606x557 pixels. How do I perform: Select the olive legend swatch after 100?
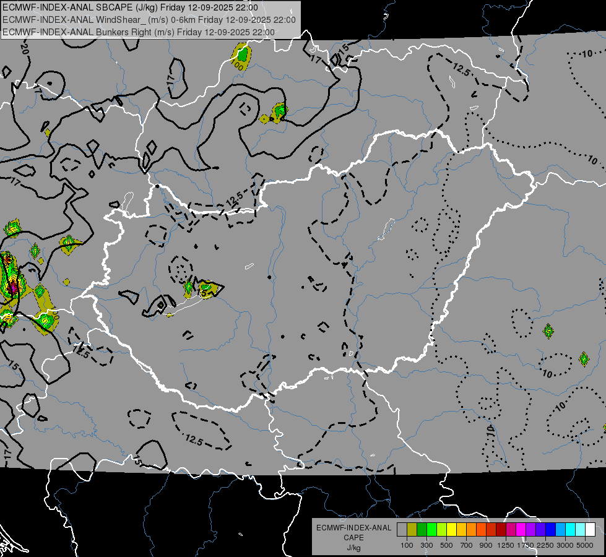[x=412, y=529]
